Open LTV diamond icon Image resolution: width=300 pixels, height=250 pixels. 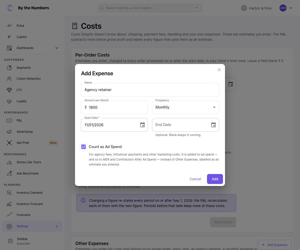pyautogui.click(x=9, y=90)
